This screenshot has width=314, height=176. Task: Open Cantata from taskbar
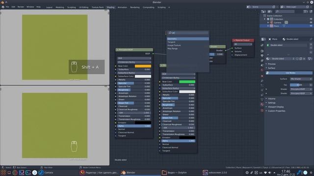pyautogui.click(x=46, y=173)
